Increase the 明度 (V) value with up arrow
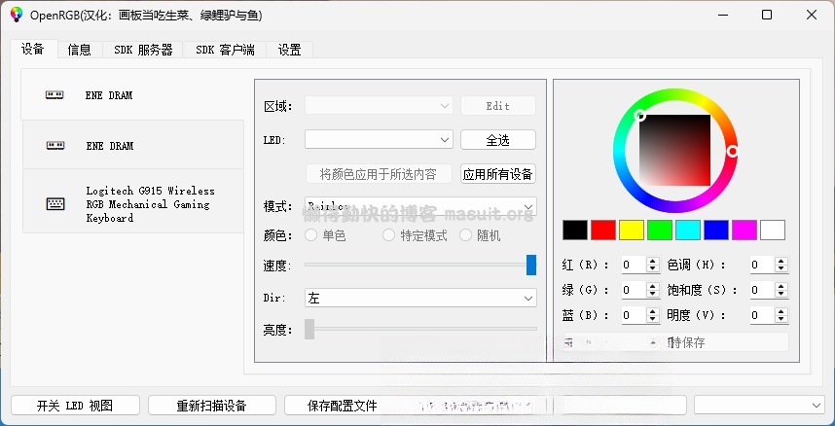This screenshot has width=835, height=426. click(x=781, y=311)
